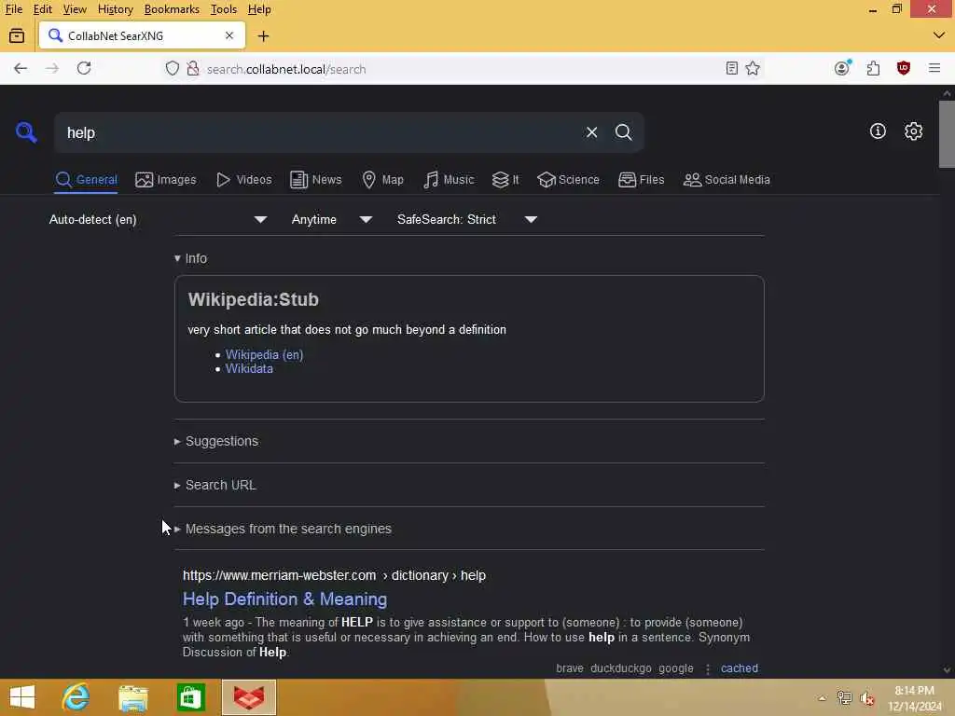955x716 pixels.
Task: Open the Tools menu
Action: click(224, 9)
